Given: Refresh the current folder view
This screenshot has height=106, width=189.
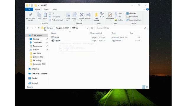Looking at the screenshot, I should tap(92, 28).
